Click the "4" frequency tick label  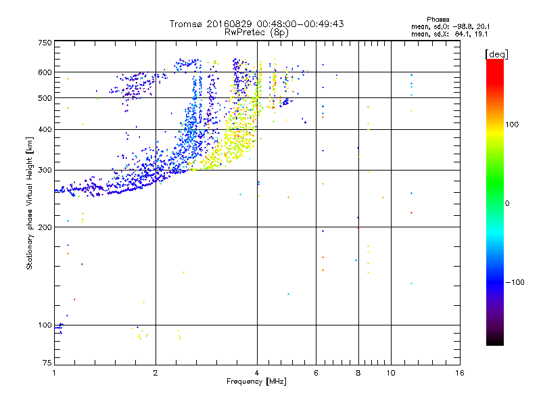point(257,373)
